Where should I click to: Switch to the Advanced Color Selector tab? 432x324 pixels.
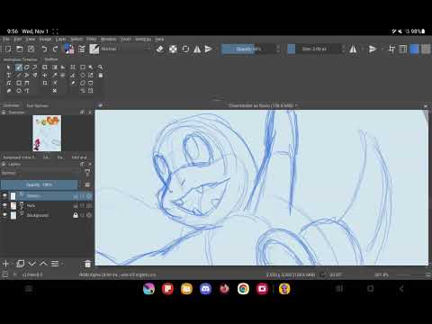19,157
